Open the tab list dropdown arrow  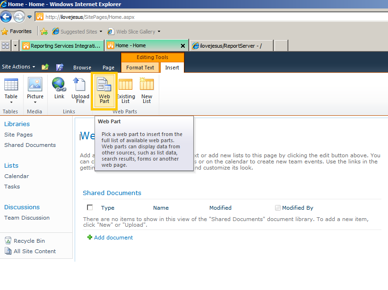pyautogui.click(x=15, y=45)
